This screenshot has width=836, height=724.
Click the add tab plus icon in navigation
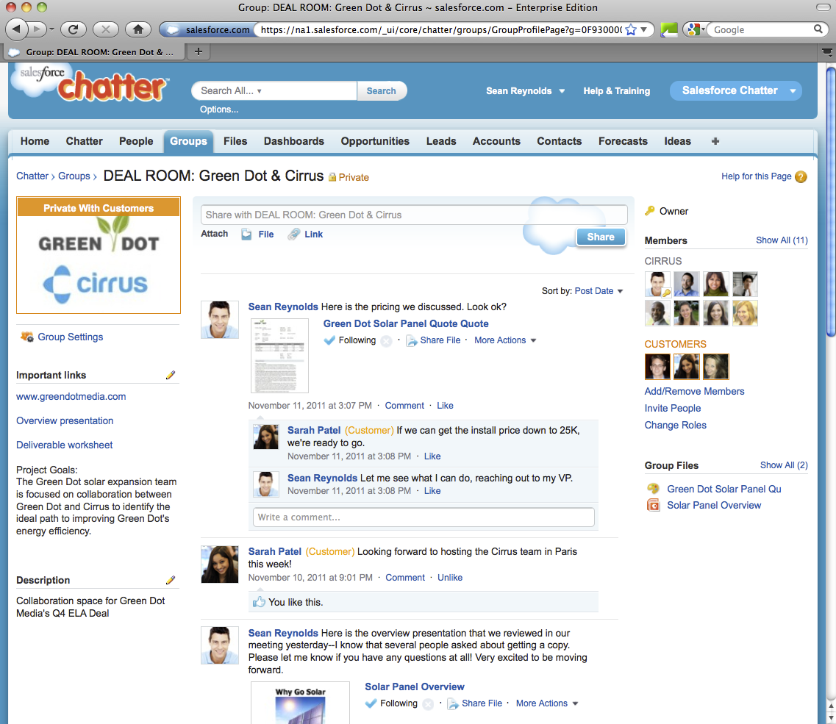715,141
